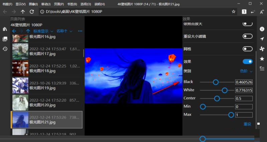267x142 pixels.
Task: Click the White level slider handle
Action: 225,90
